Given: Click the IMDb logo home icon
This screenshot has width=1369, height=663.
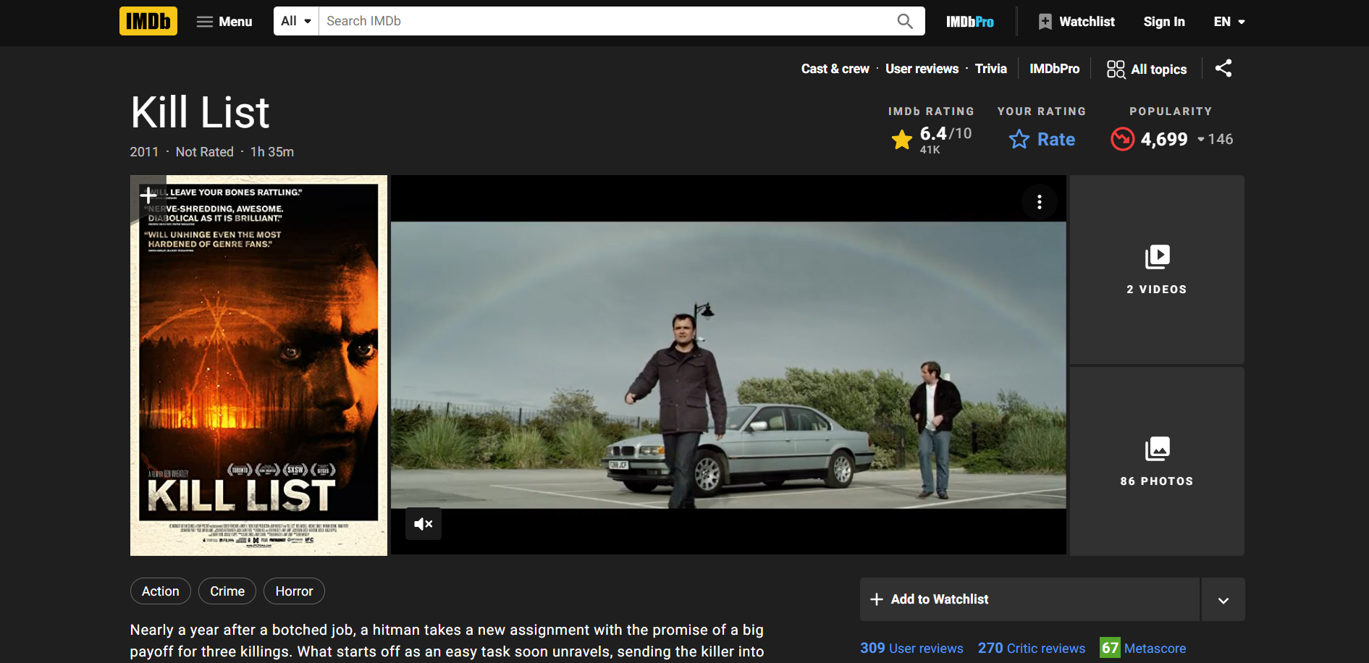Looking at the screenshot, I should point(148,21).
